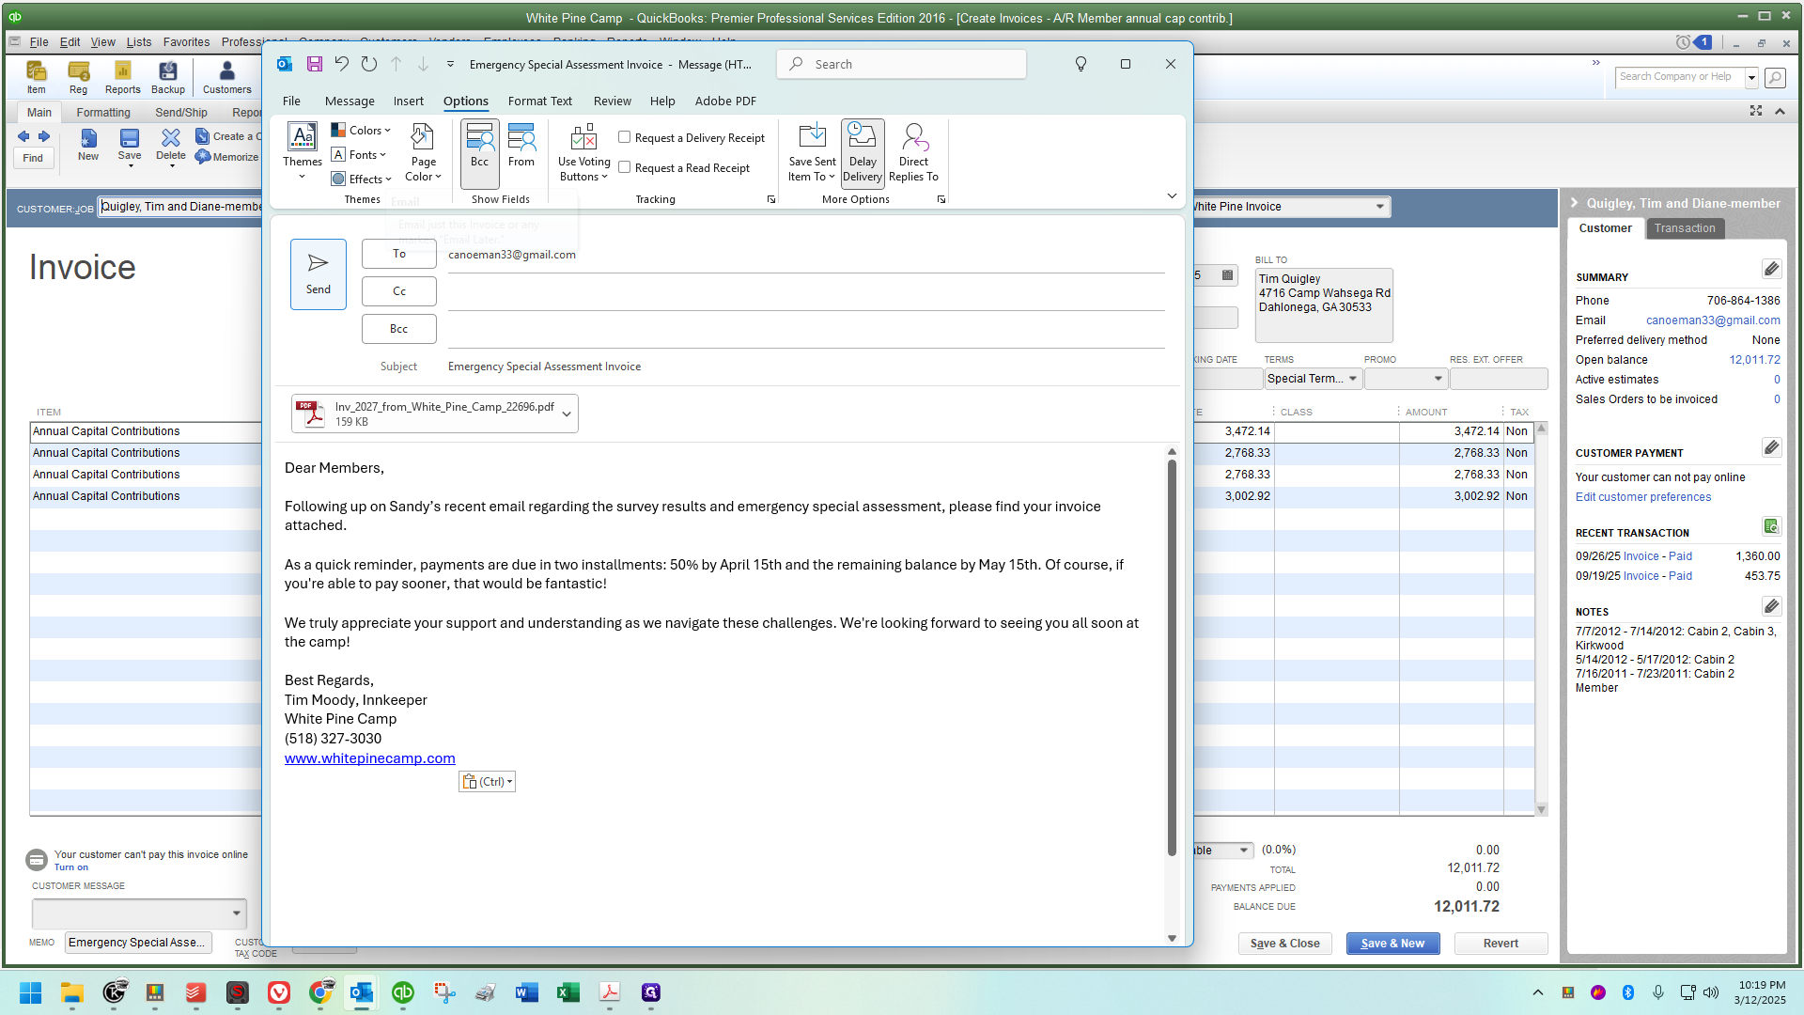This screenshot has width=1804, height=1015.
Task: Click the Bcc recipients button
Action: coord(398,329)
